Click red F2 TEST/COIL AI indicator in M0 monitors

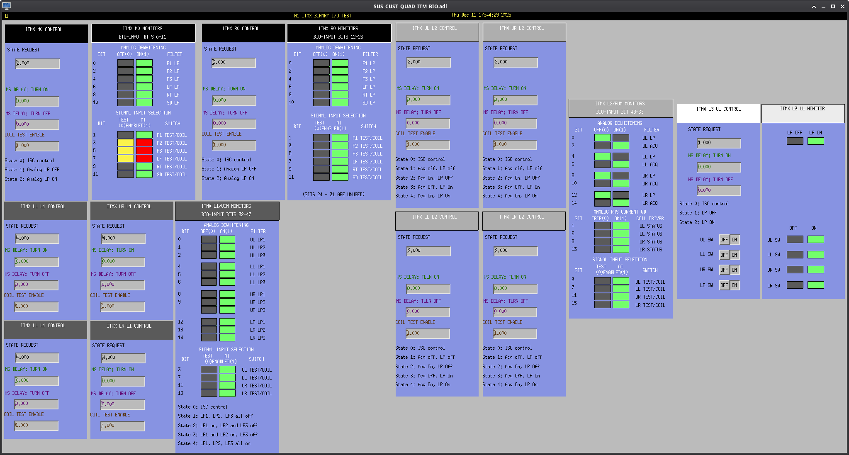[x=144, y=143]
